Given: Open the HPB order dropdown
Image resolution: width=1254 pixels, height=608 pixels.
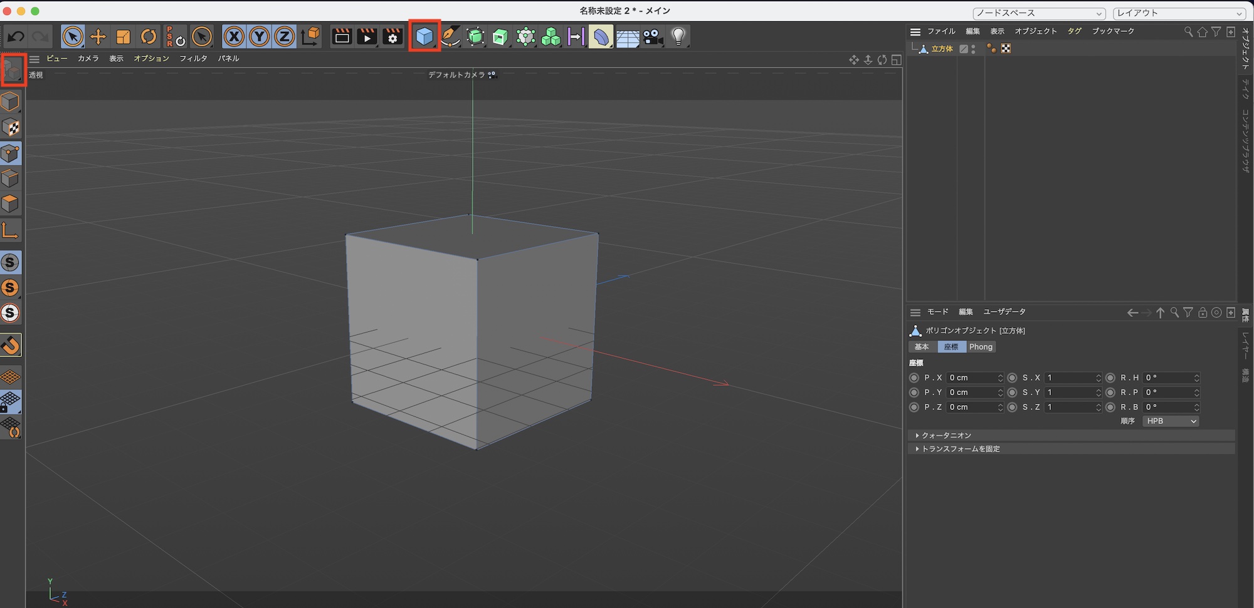Looking at the screenshot, I should click(x=1170, y=421).
